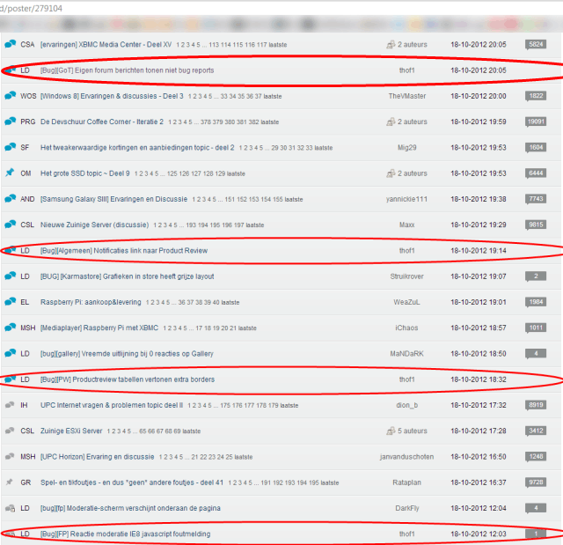This screenshot has height=545, width=563.
Task: Visit MaNDaRK's profile
Action: [x=406, y=354]
